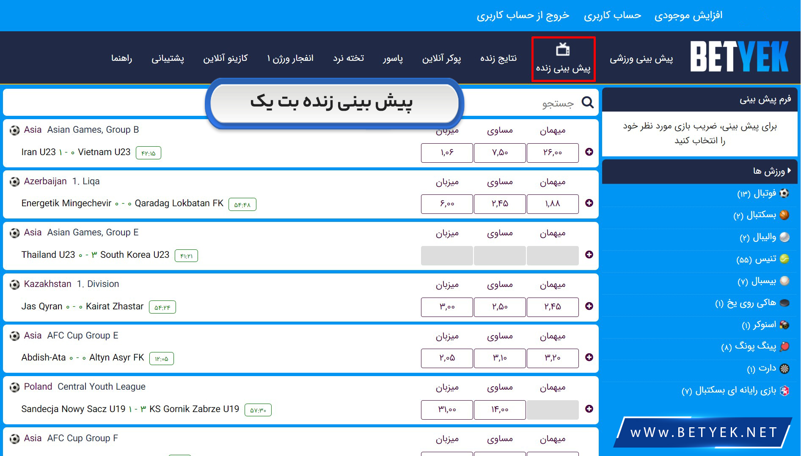The width and height of the screenshot is (801, 456).
Task: Click the BETYEK logo
Action: 739,57
